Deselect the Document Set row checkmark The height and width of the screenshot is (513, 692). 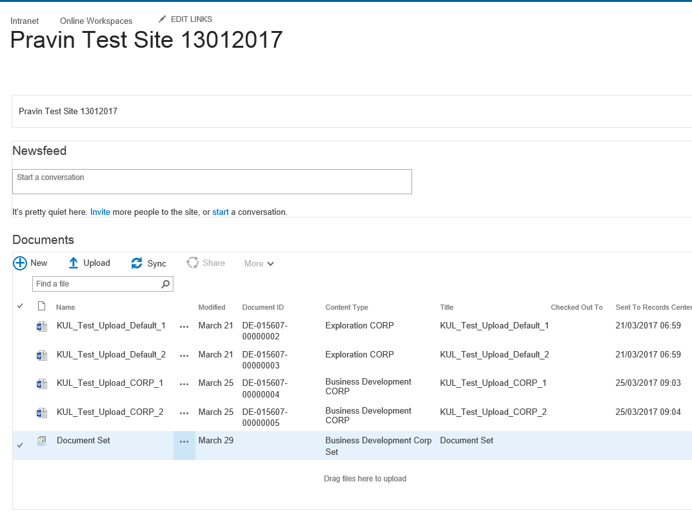click(20, 445)
